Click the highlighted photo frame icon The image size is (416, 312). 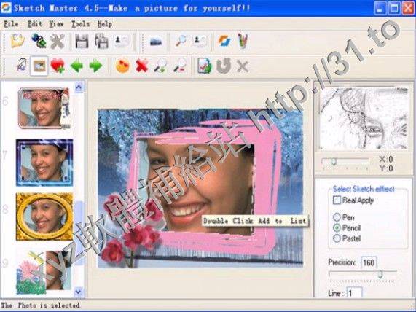point(39,66)
